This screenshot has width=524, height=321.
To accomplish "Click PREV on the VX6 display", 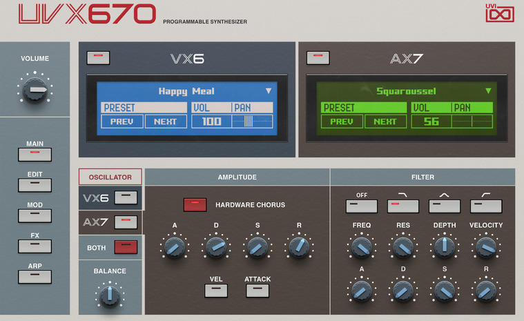I will [122, 121].
